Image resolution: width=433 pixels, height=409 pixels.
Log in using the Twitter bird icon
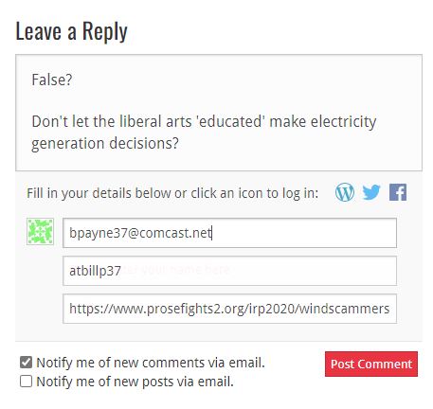point(371,192)
